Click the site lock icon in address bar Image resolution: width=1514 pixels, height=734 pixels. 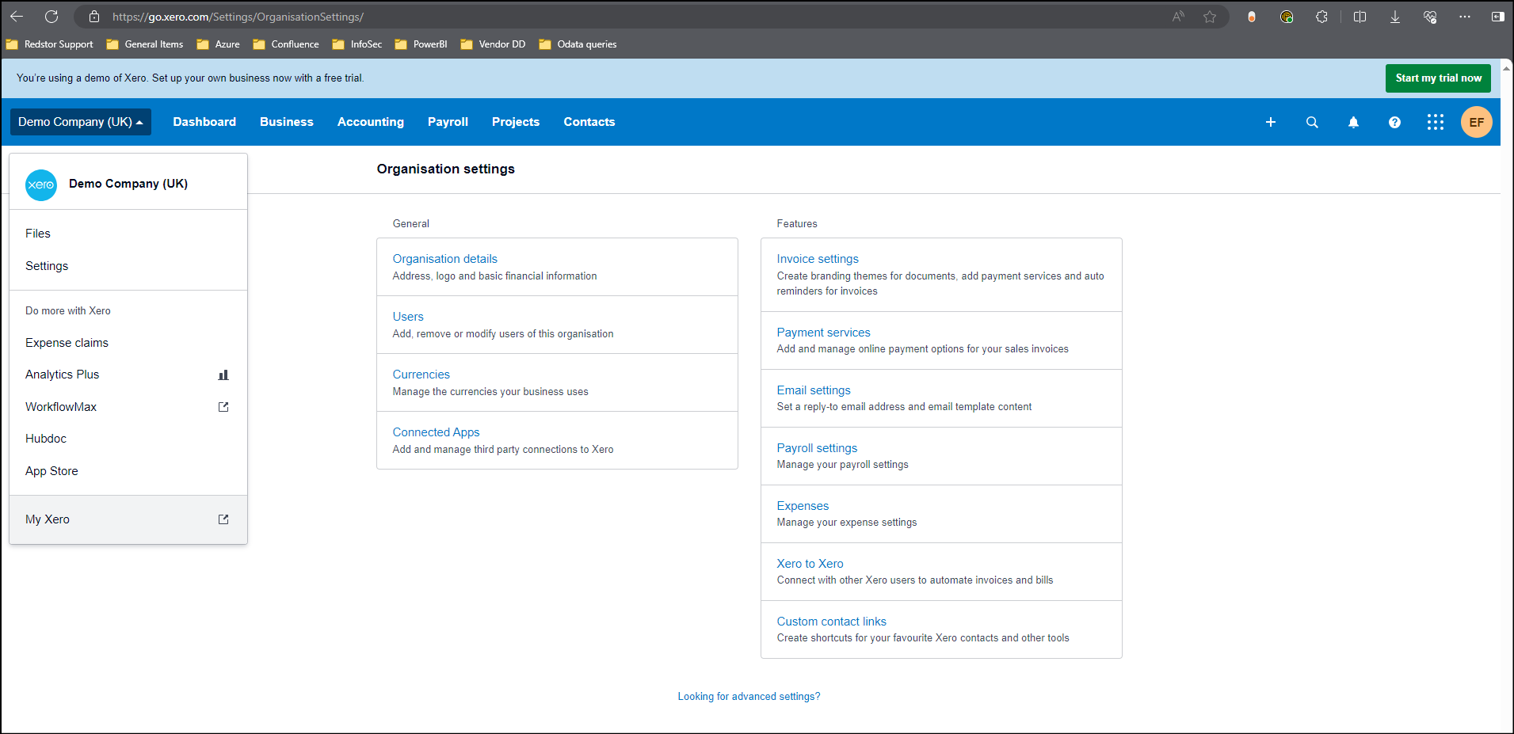coord(94,17)
